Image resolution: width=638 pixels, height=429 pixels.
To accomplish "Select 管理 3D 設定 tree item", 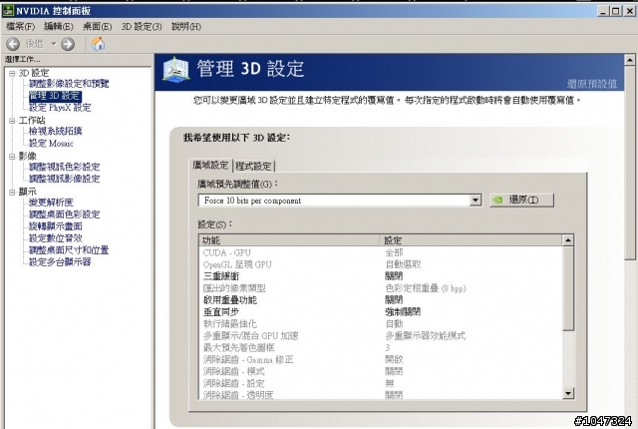I will pyautogui.click(x=55, y=96).
